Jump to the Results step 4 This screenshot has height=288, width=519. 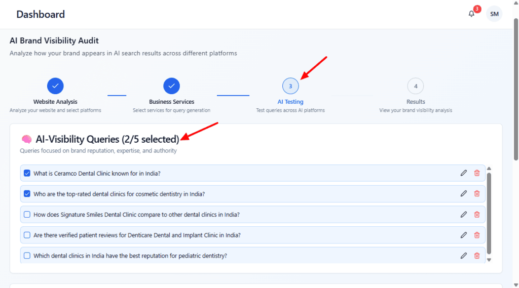415,86
